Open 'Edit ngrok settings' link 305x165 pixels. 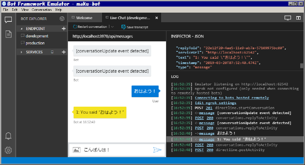216,103
